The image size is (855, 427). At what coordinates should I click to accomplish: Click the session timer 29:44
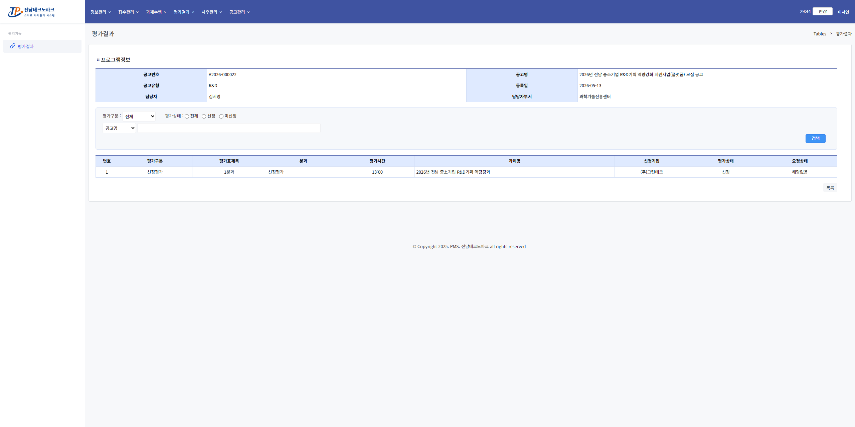click(805, 11)
